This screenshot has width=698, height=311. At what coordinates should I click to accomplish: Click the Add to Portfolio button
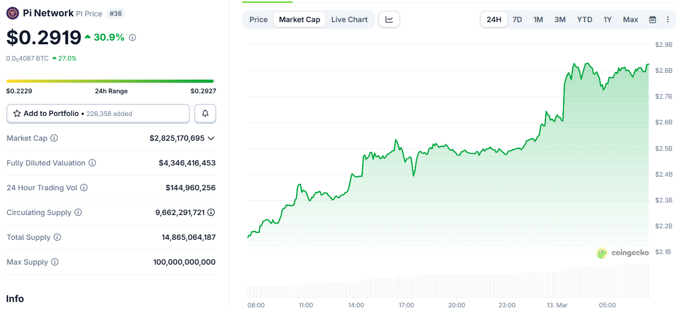coord(98,113)
